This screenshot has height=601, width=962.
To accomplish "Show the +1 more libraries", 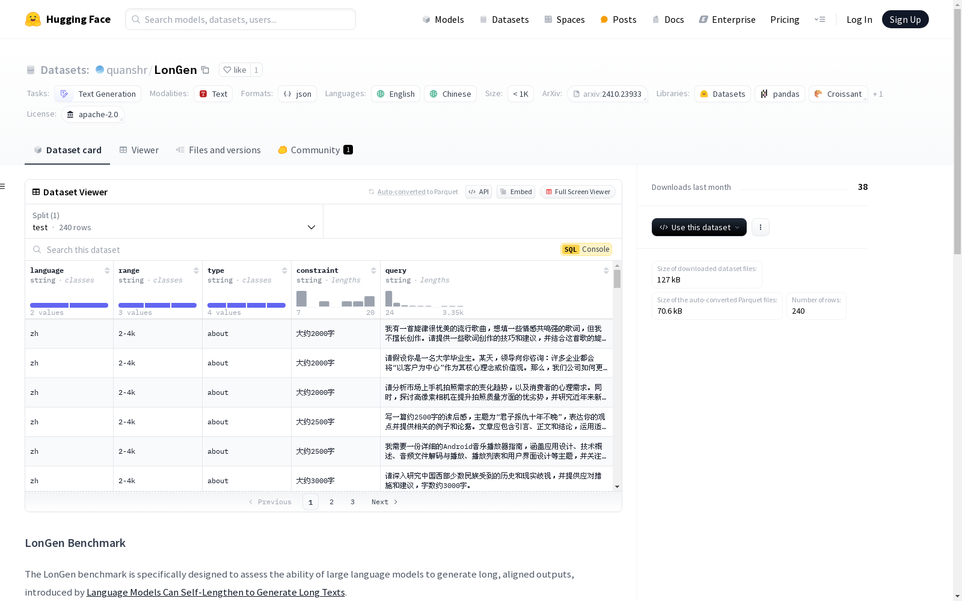I will [x=878, y=94].
